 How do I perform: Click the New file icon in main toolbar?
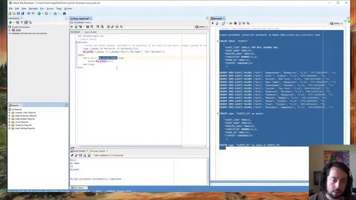click(x=10, y=13)
